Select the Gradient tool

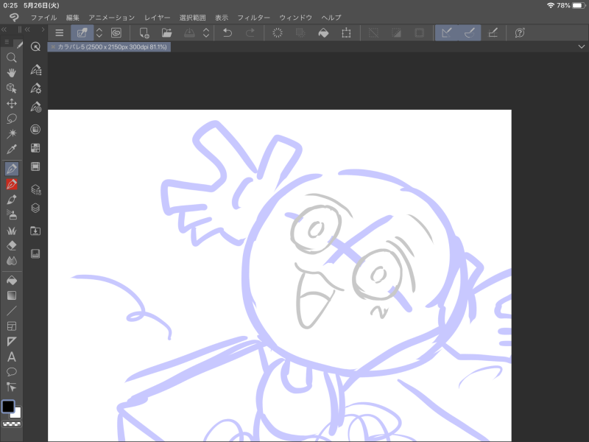[x=12, y=295]
